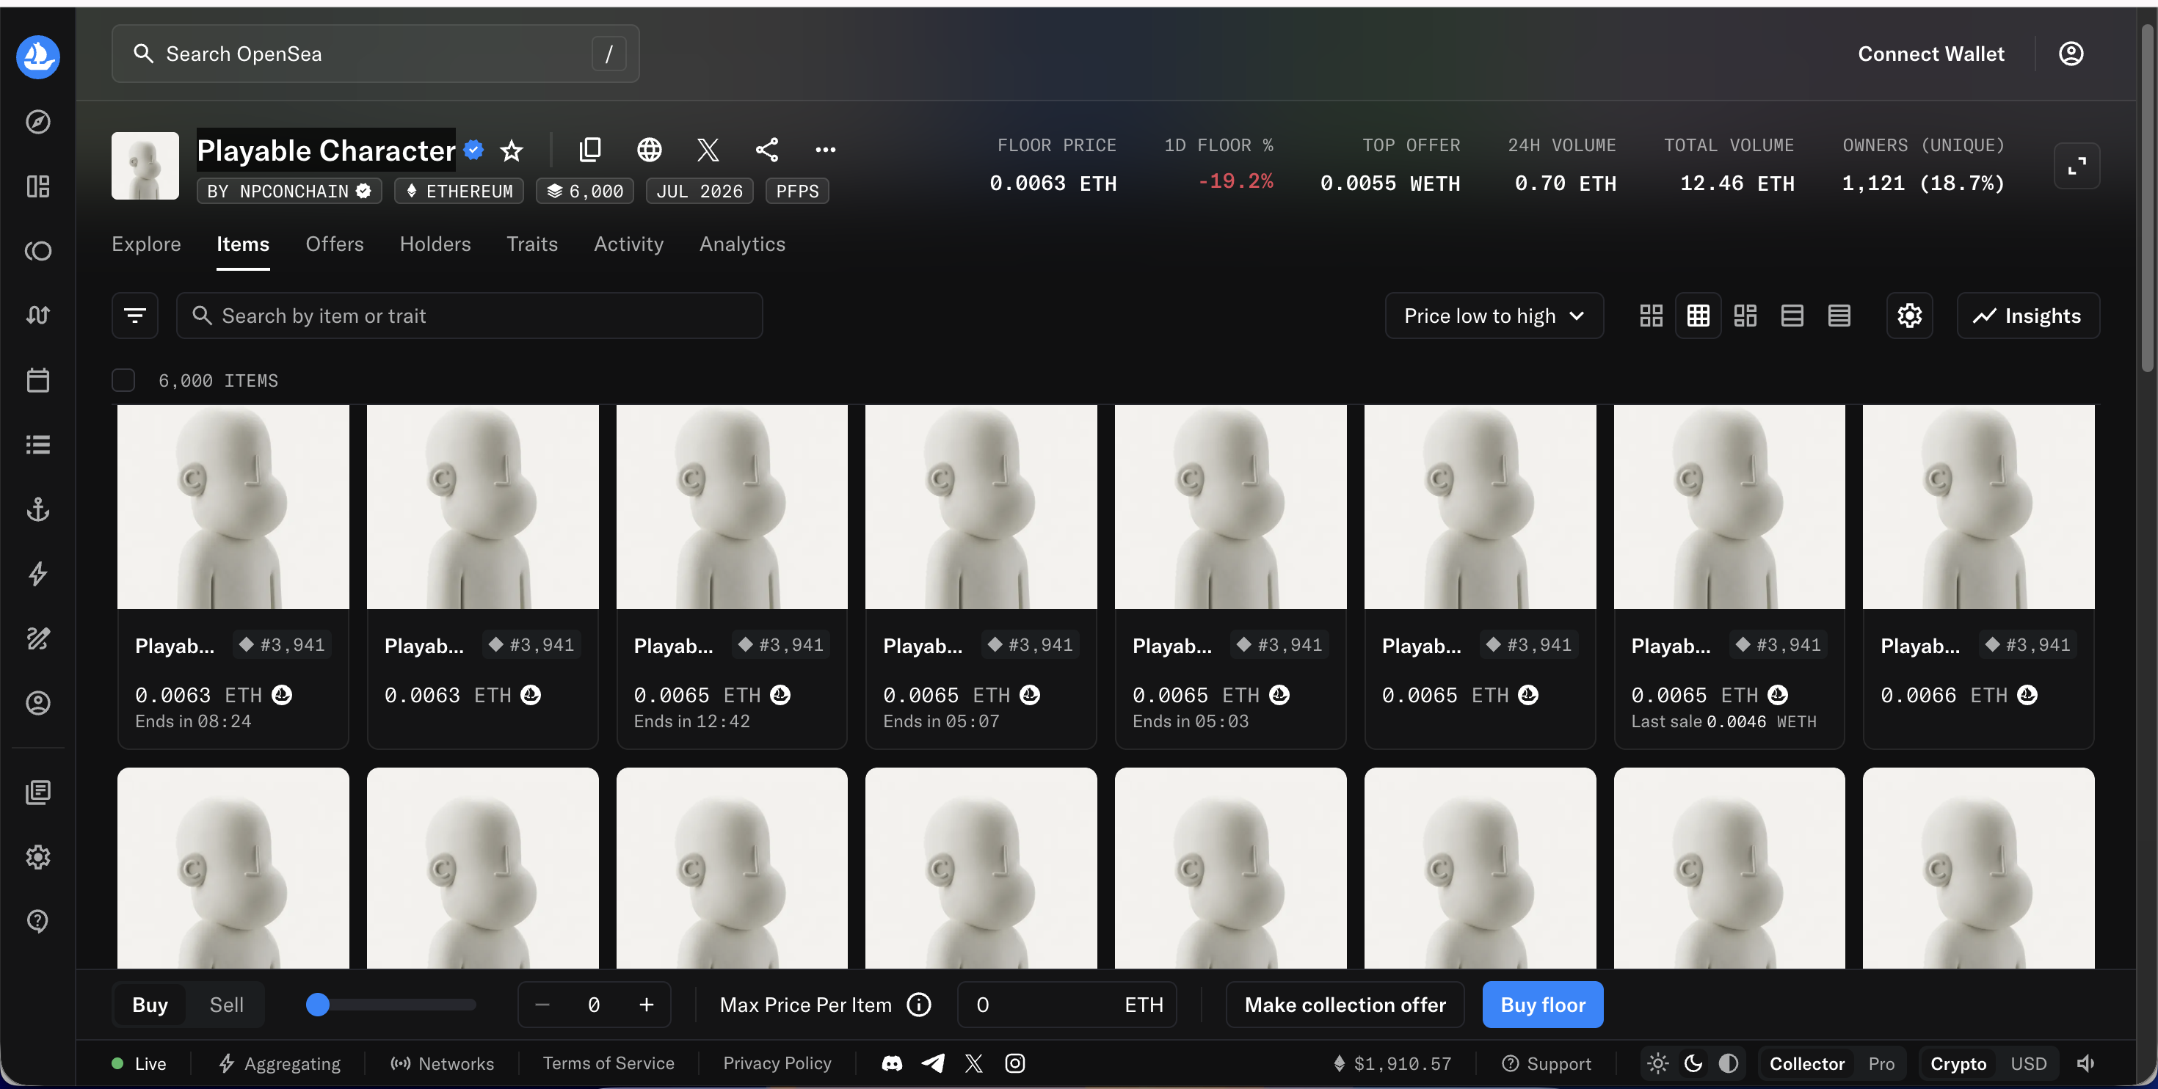Screen dimensions: 2158x1089
Task: Copy the collection contract address icon
Action: pos(589,150)
